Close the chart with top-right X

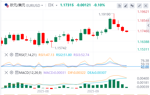click(x=146, y=6)
